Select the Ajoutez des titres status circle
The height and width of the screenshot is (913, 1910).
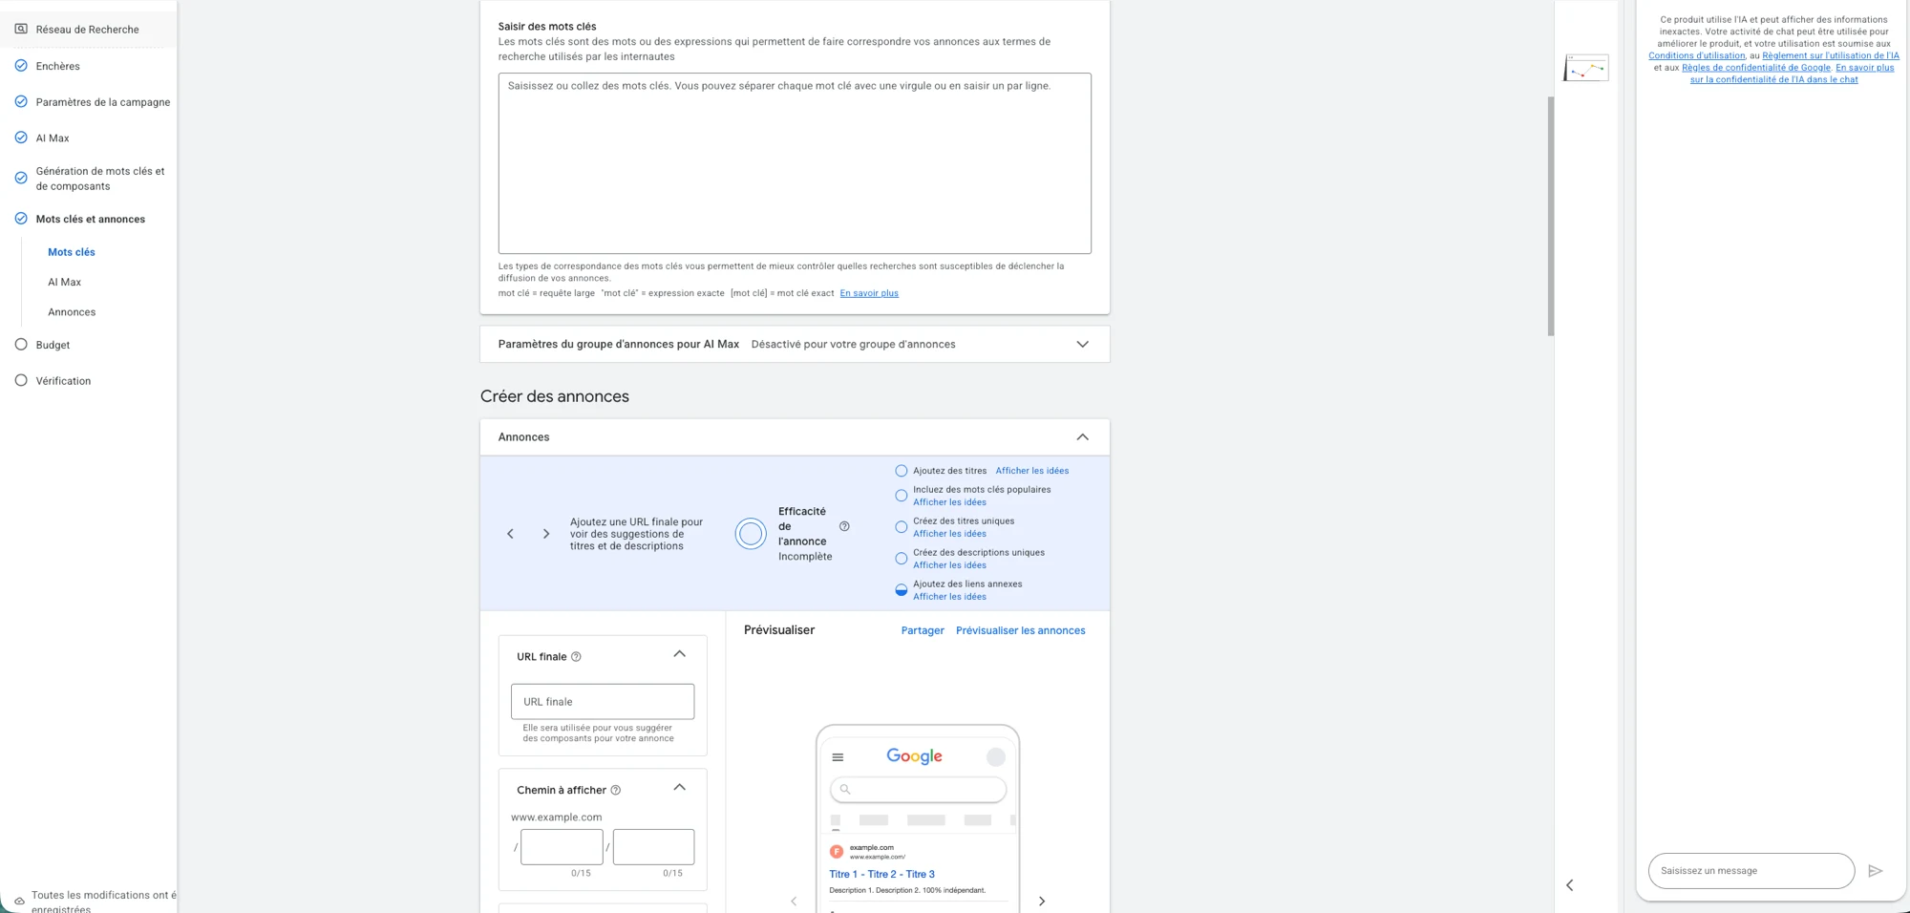902,471
